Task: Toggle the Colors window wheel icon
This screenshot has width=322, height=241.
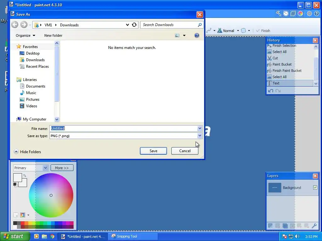Action: pyautogui.click(x=300, y=13)
